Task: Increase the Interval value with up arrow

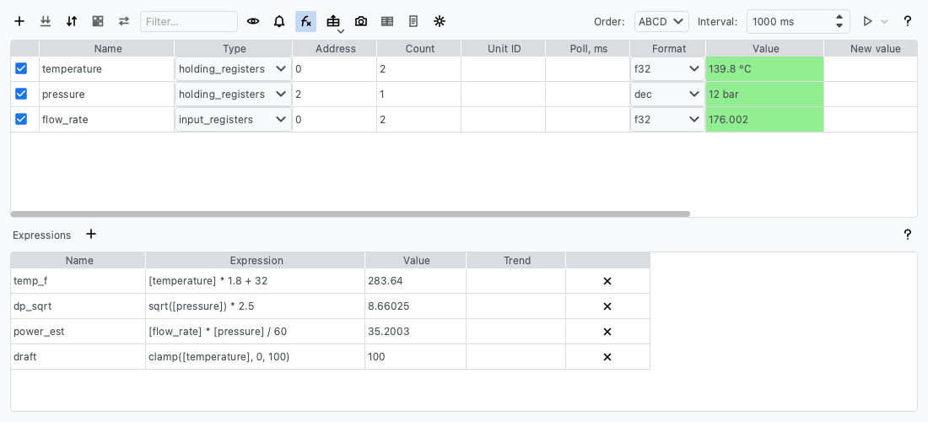Action: (x=839, y=17)
